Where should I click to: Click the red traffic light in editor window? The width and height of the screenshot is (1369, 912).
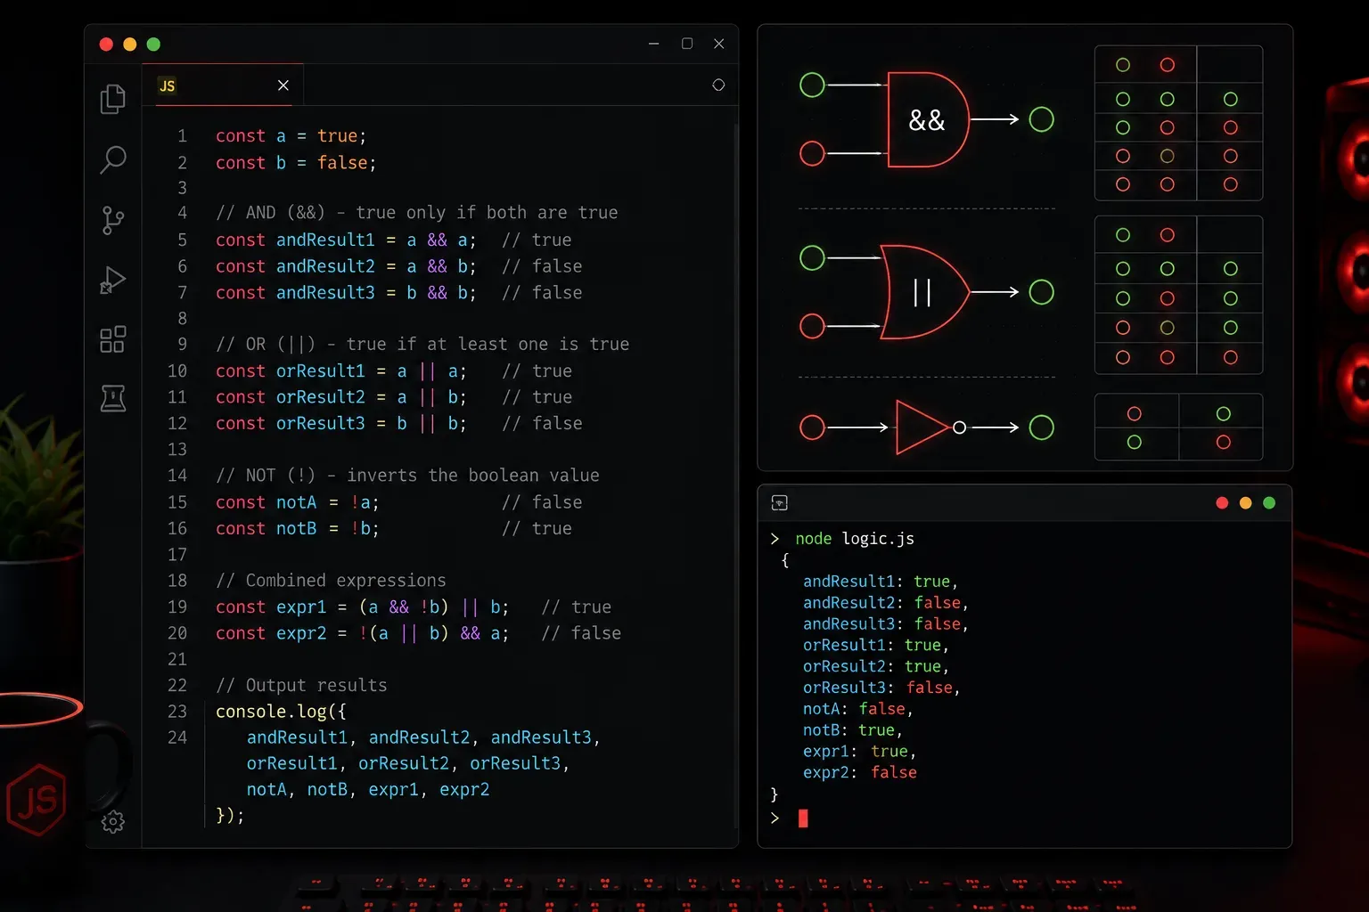click(x=106, y=44)
